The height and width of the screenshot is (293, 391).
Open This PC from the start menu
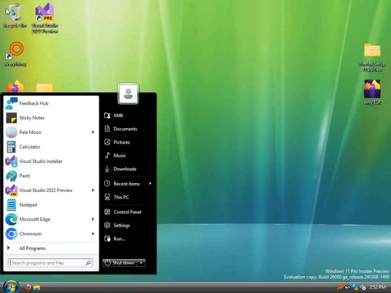point(128,197)
